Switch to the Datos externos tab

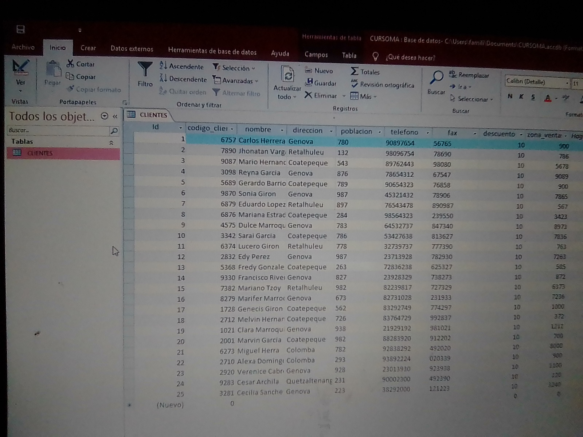[132, 49]
